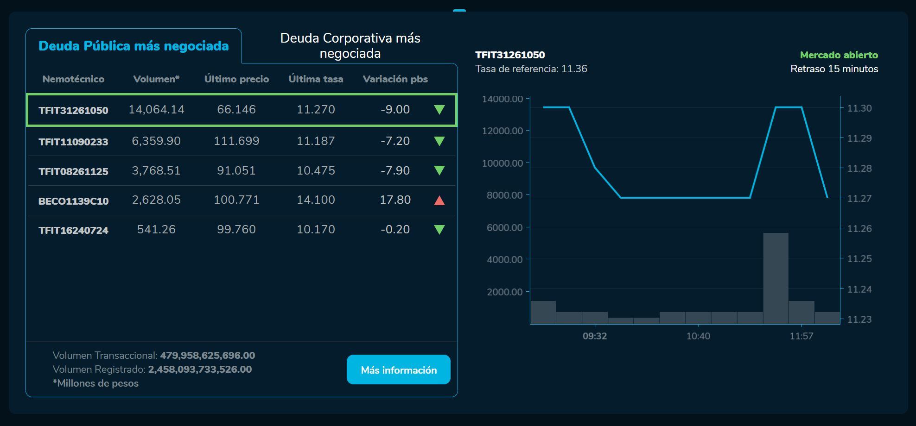Click green down arrow in TFIT16240724 row
Screen dimensions: 916x426
tap(439, 230)
